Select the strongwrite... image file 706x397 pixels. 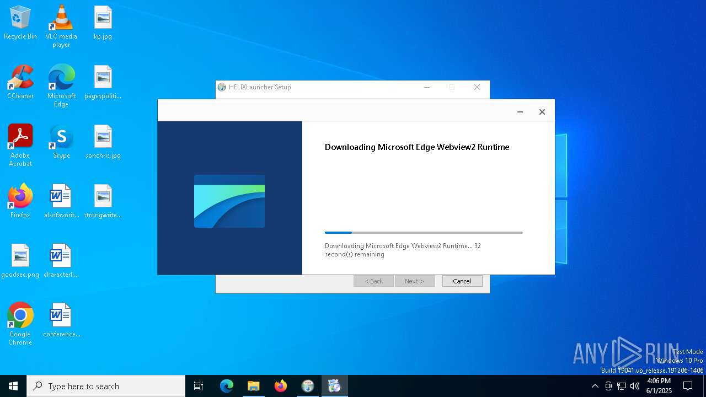(103, 201)
